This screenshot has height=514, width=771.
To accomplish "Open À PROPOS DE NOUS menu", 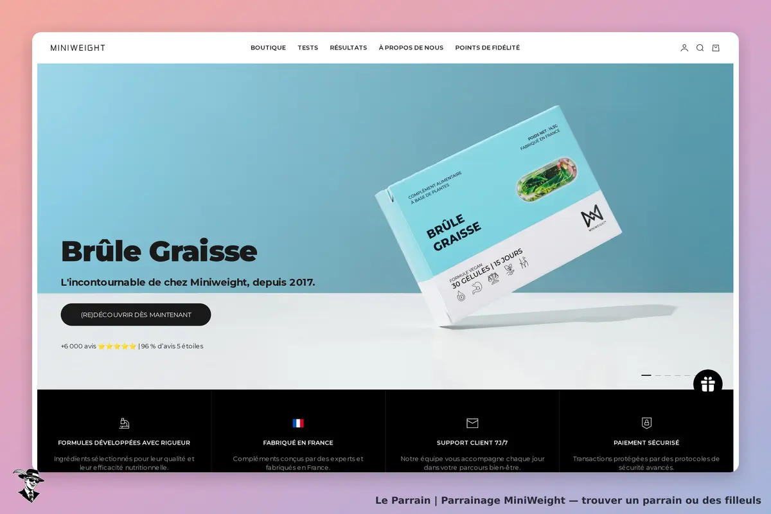I will (411, 48).
